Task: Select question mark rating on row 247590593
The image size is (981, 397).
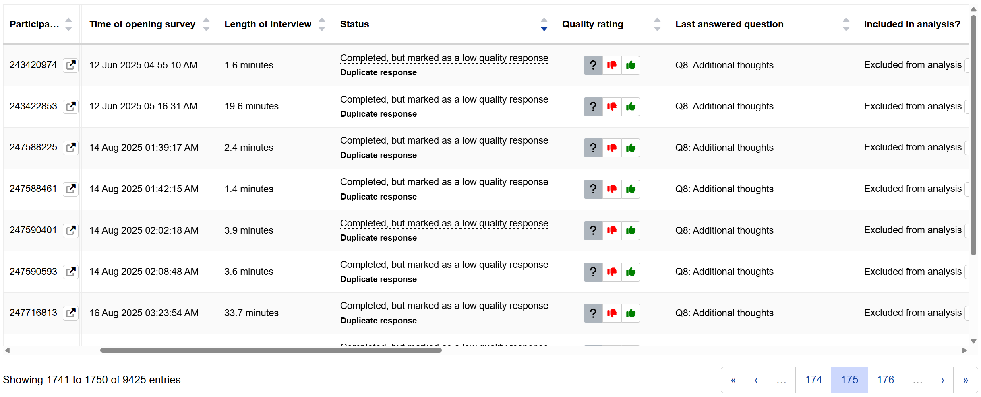Action: (x=593, y=272)
